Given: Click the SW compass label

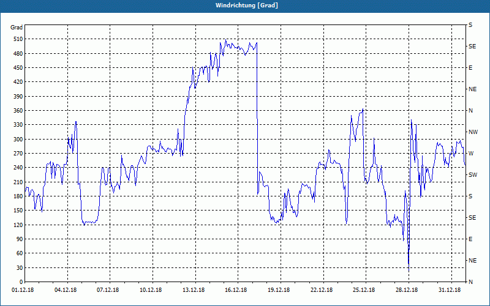Looking at the screenshot, I should pos(473,175).
